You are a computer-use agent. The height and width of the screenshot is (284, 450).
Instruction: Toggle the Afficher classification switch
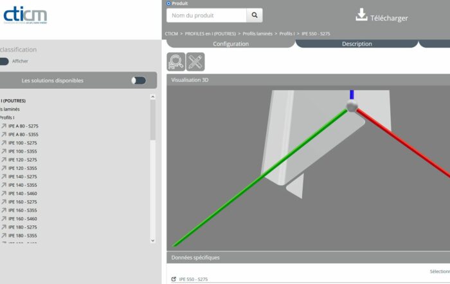coord(4,61)
